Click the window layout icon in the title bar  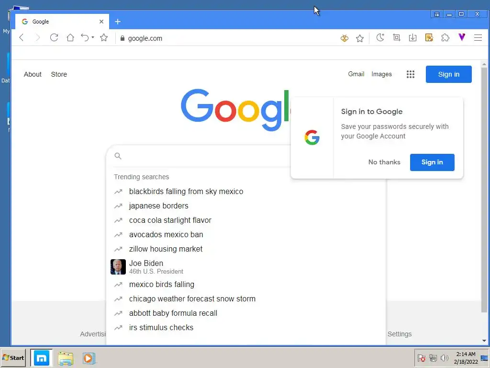click(x=437, y=14)
